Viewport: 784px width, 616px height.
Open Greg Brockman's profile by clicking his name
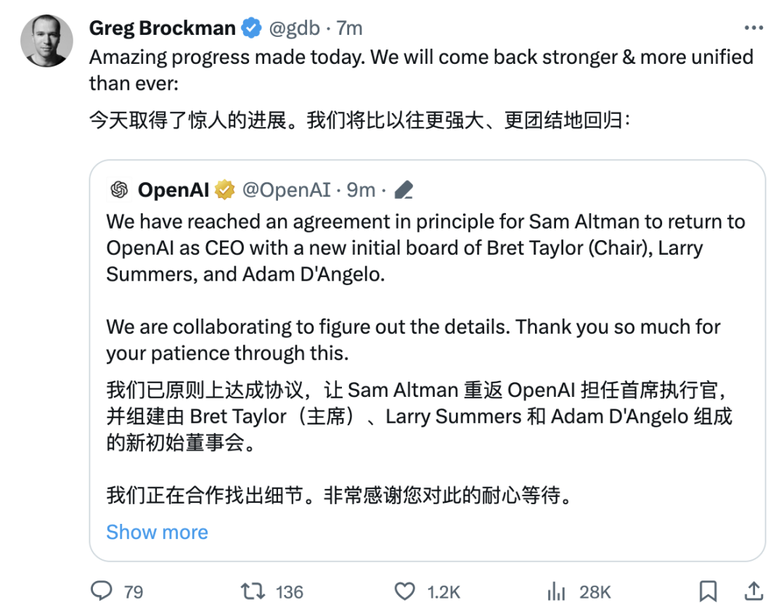pyautogui.click(x=161, y=27)
